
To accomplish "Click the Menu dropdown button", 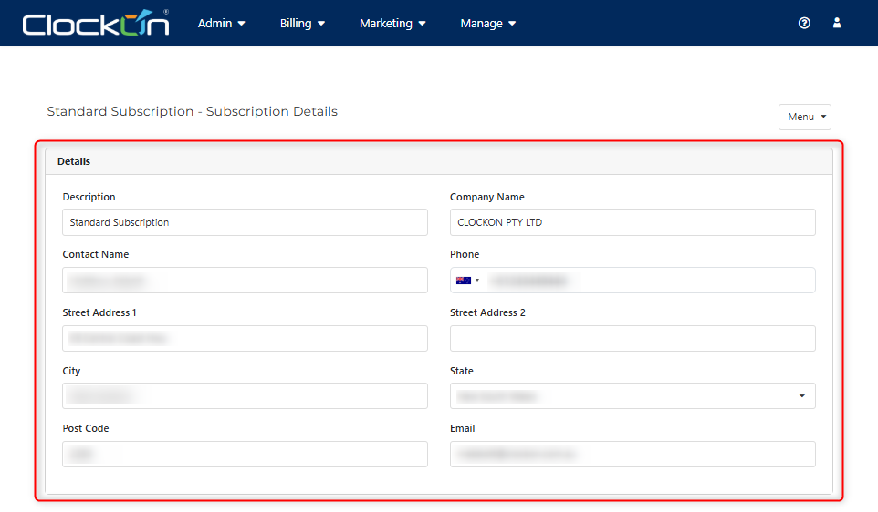I will click(x=804, y=117).
